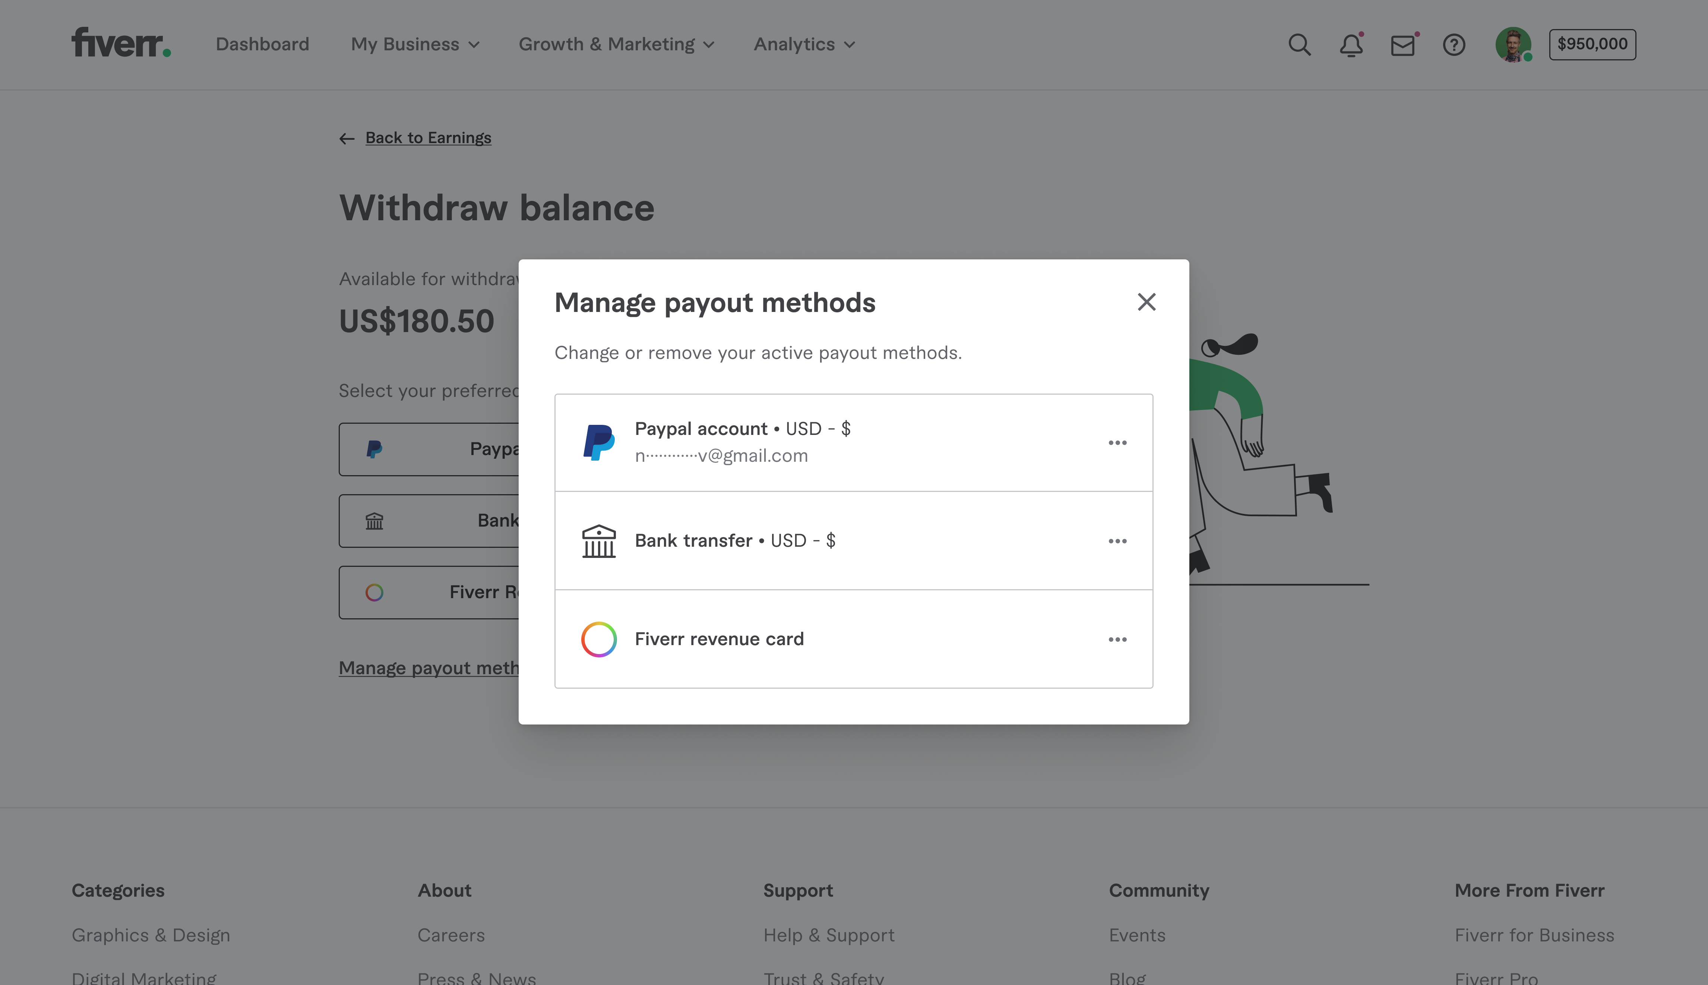The image size is (1708, 985).
Task: Click the notifications bell icon
Action: tap(1353, 44)
